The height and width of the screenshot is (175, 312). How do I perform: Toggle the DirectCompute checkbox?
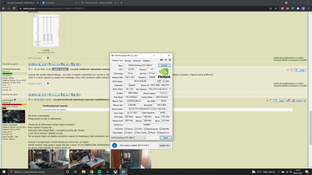tap(145, 129)
